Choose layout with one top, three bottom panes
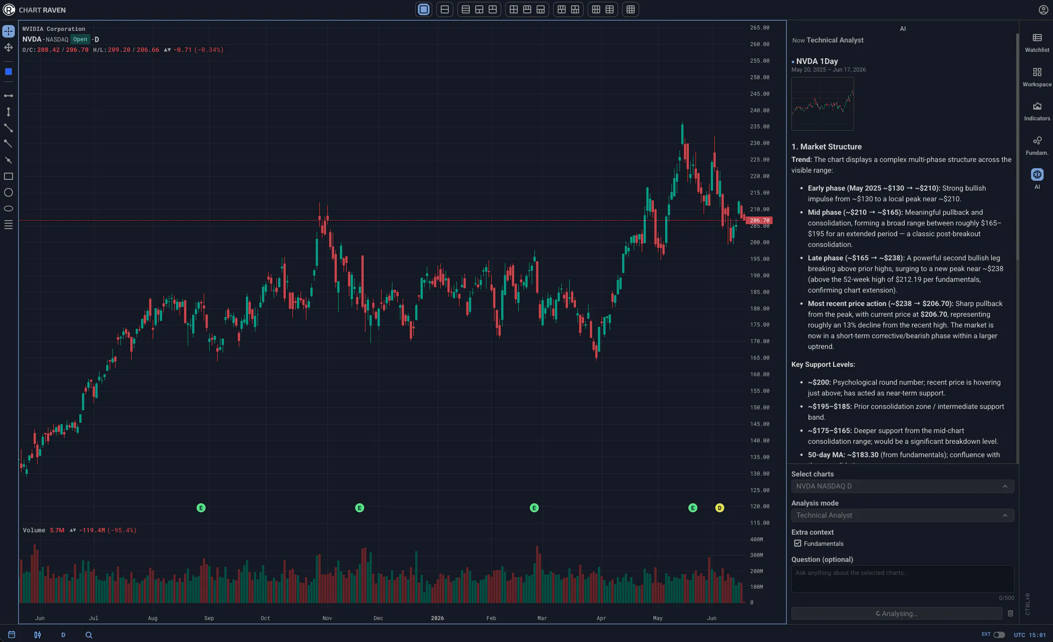1053x642 pixels. (x=541, y=9)
